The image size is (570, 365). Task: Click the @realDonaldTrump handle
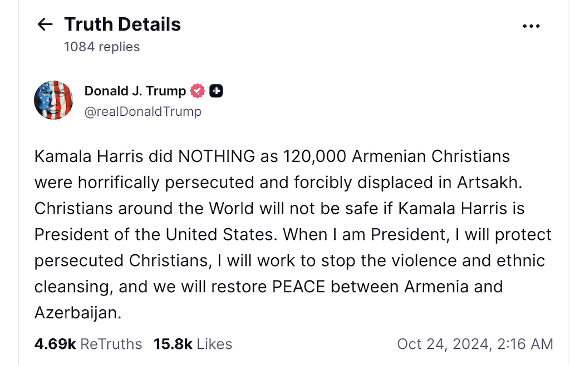(x=142, y=111)
